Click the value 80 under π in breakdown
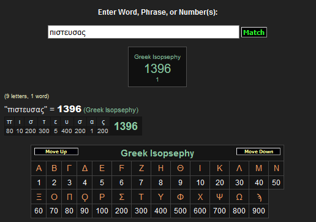This screenshot has height=222, width=316. coord(10,131)
